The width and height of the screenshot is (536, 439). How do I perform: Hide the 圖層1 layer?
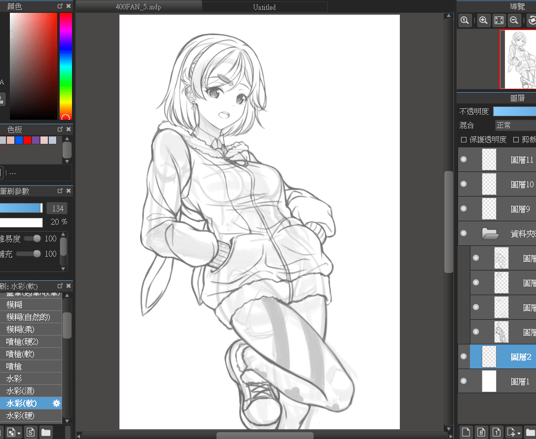(463, 381)
